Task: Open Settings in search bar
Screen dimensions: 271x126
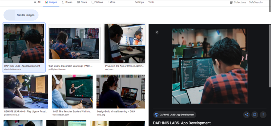Action: (x=139, y=2)
